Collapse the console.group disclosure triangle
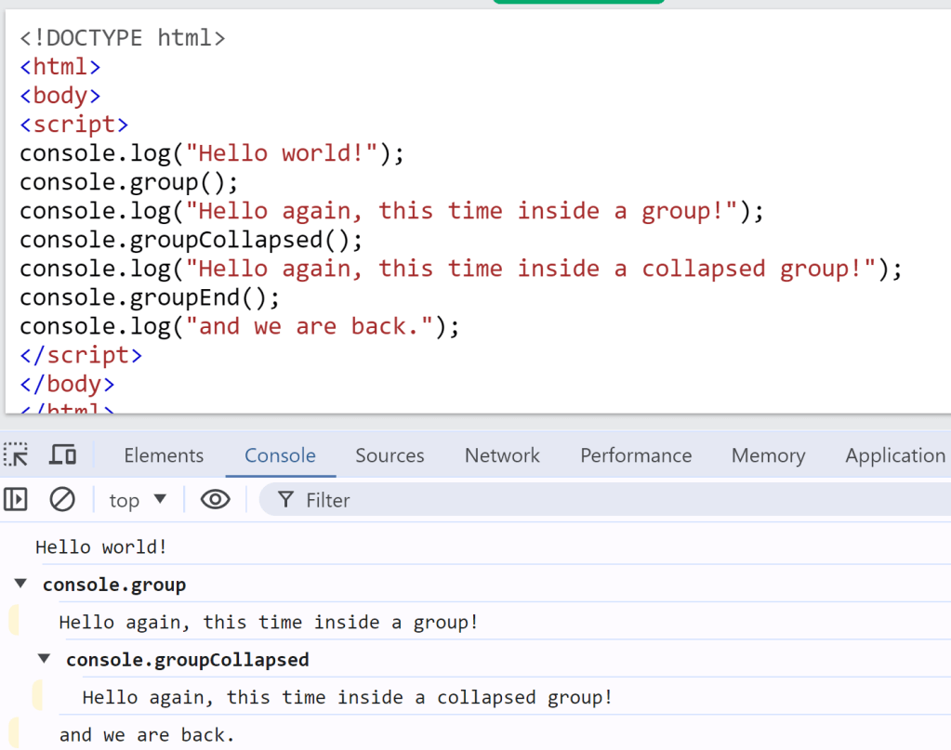Viewport: 951px width, 750px height. point(20,585)
